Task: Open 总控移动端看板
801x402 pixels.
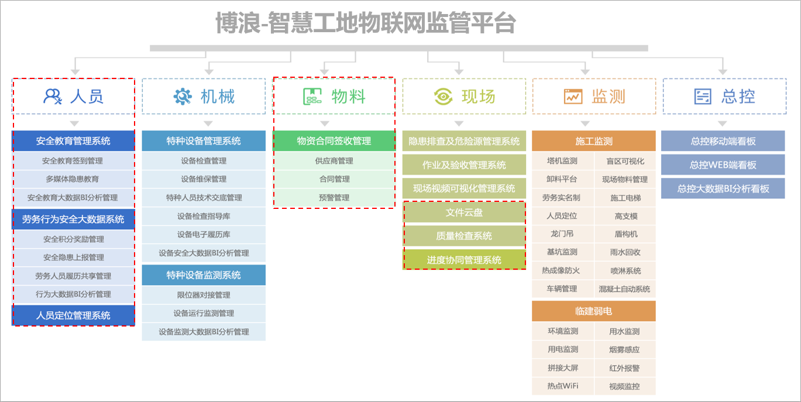Action: pos(723,141)
